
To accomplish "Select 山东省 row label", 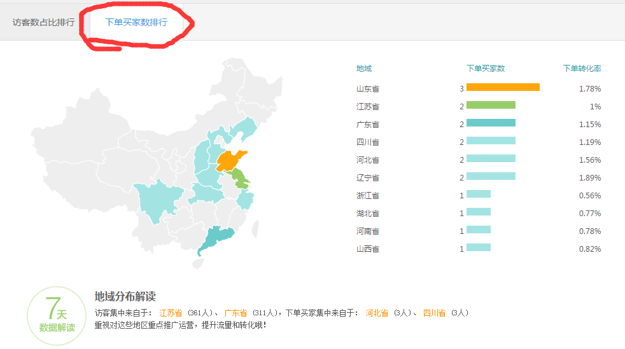I will 368,89.
